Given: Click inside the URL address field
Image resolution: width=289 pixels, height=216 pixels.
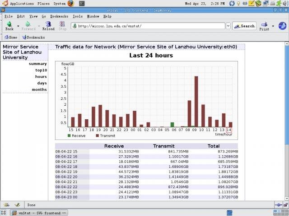Looking at the screenshot, I should click(149, 26).
